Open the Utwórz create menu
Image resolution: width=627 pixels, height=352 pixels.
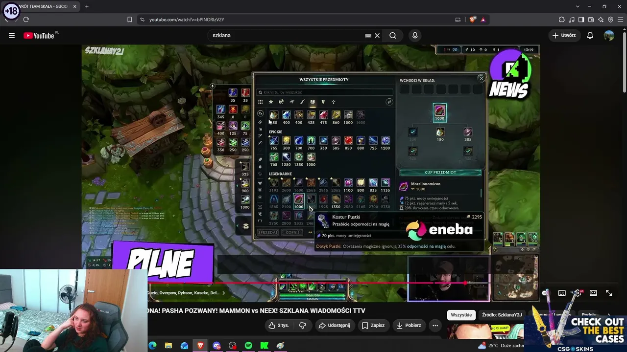coord(564,35)
